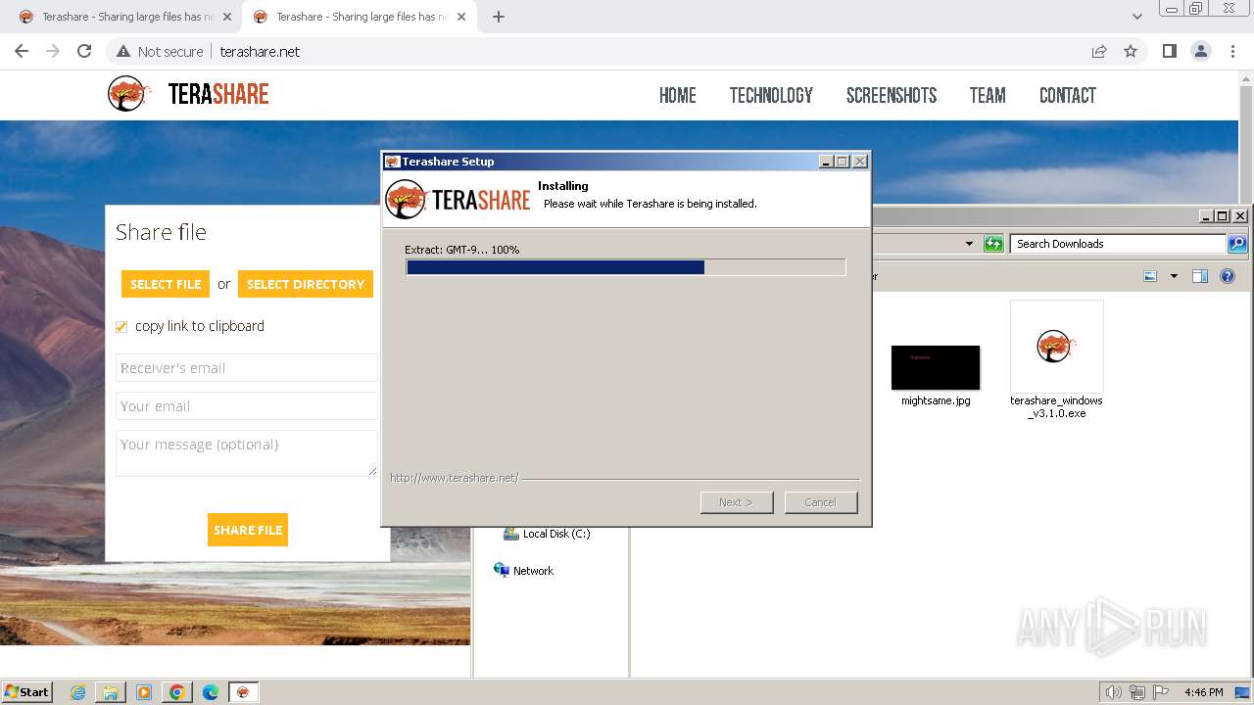Click the Cancel button in Terashare Setup
Viewport: 1254px width, 705px height.
tap(821, 502)
